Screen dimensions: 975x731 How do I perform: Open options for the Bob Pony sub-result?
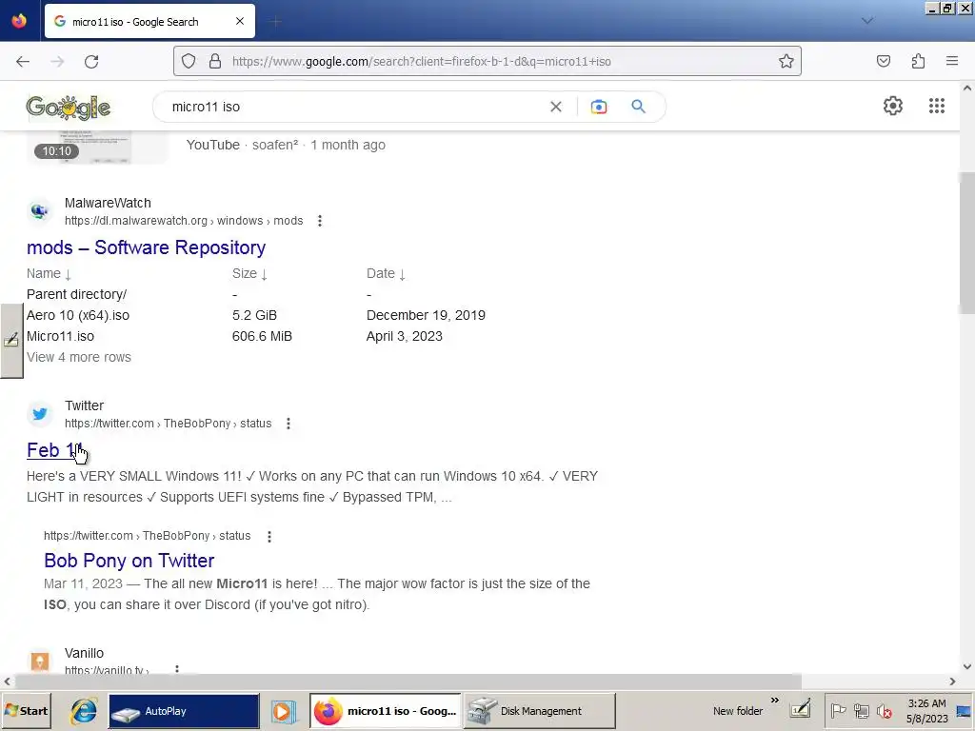pos(269,536)
